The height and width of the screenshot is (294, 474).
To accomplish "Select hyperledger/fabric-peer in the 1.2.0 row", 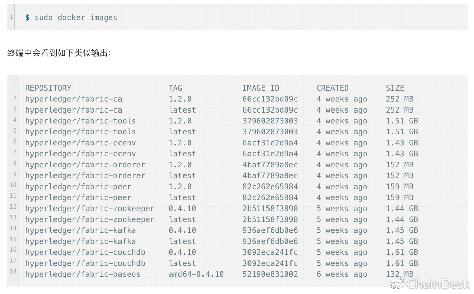I will [78, 187].
